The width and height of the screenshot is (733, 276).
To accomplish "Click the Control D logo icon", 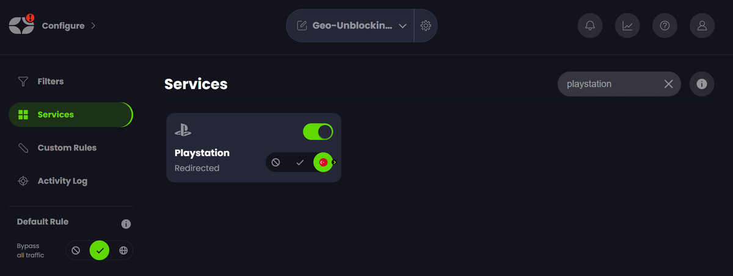I will coord(21,25).
